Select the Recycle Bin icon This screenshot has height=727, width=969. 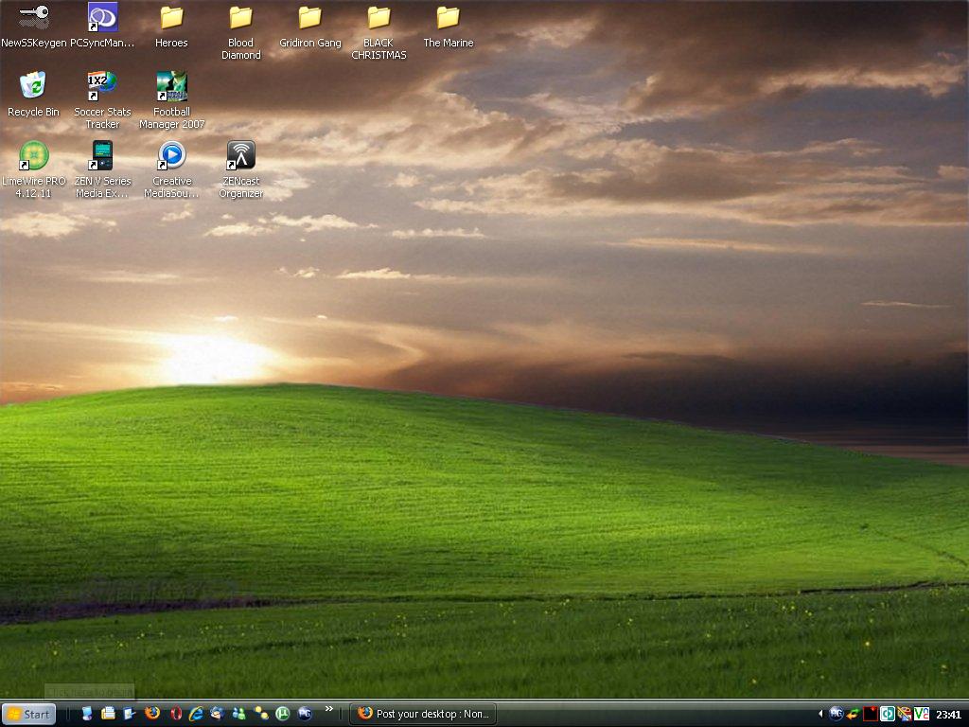tap(33, 95)
